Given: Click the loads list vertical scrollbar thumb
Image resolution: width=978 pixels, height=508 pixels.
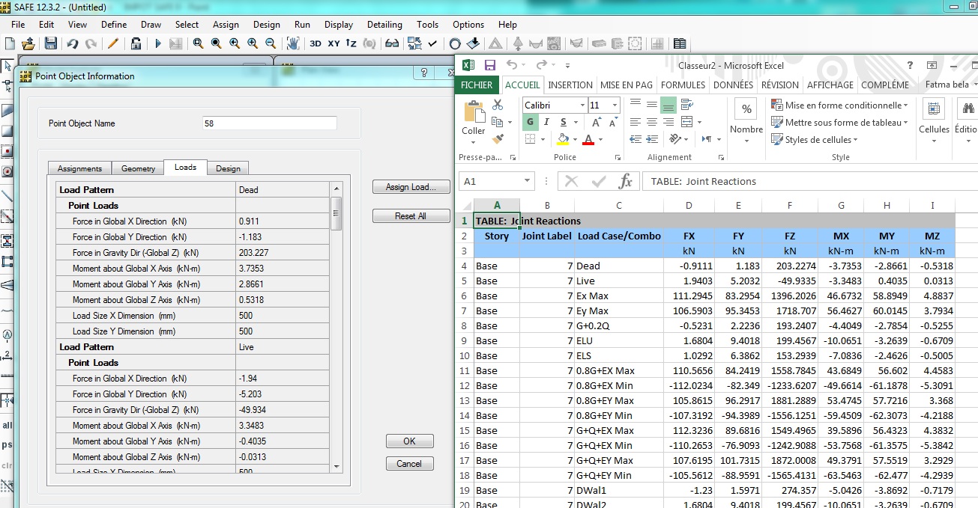Looking at the screenshot, I should (336, 212).
